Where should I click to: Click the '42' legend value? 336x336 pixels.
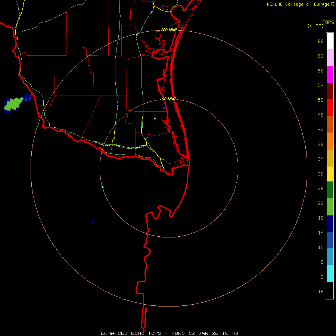[321, 130]
